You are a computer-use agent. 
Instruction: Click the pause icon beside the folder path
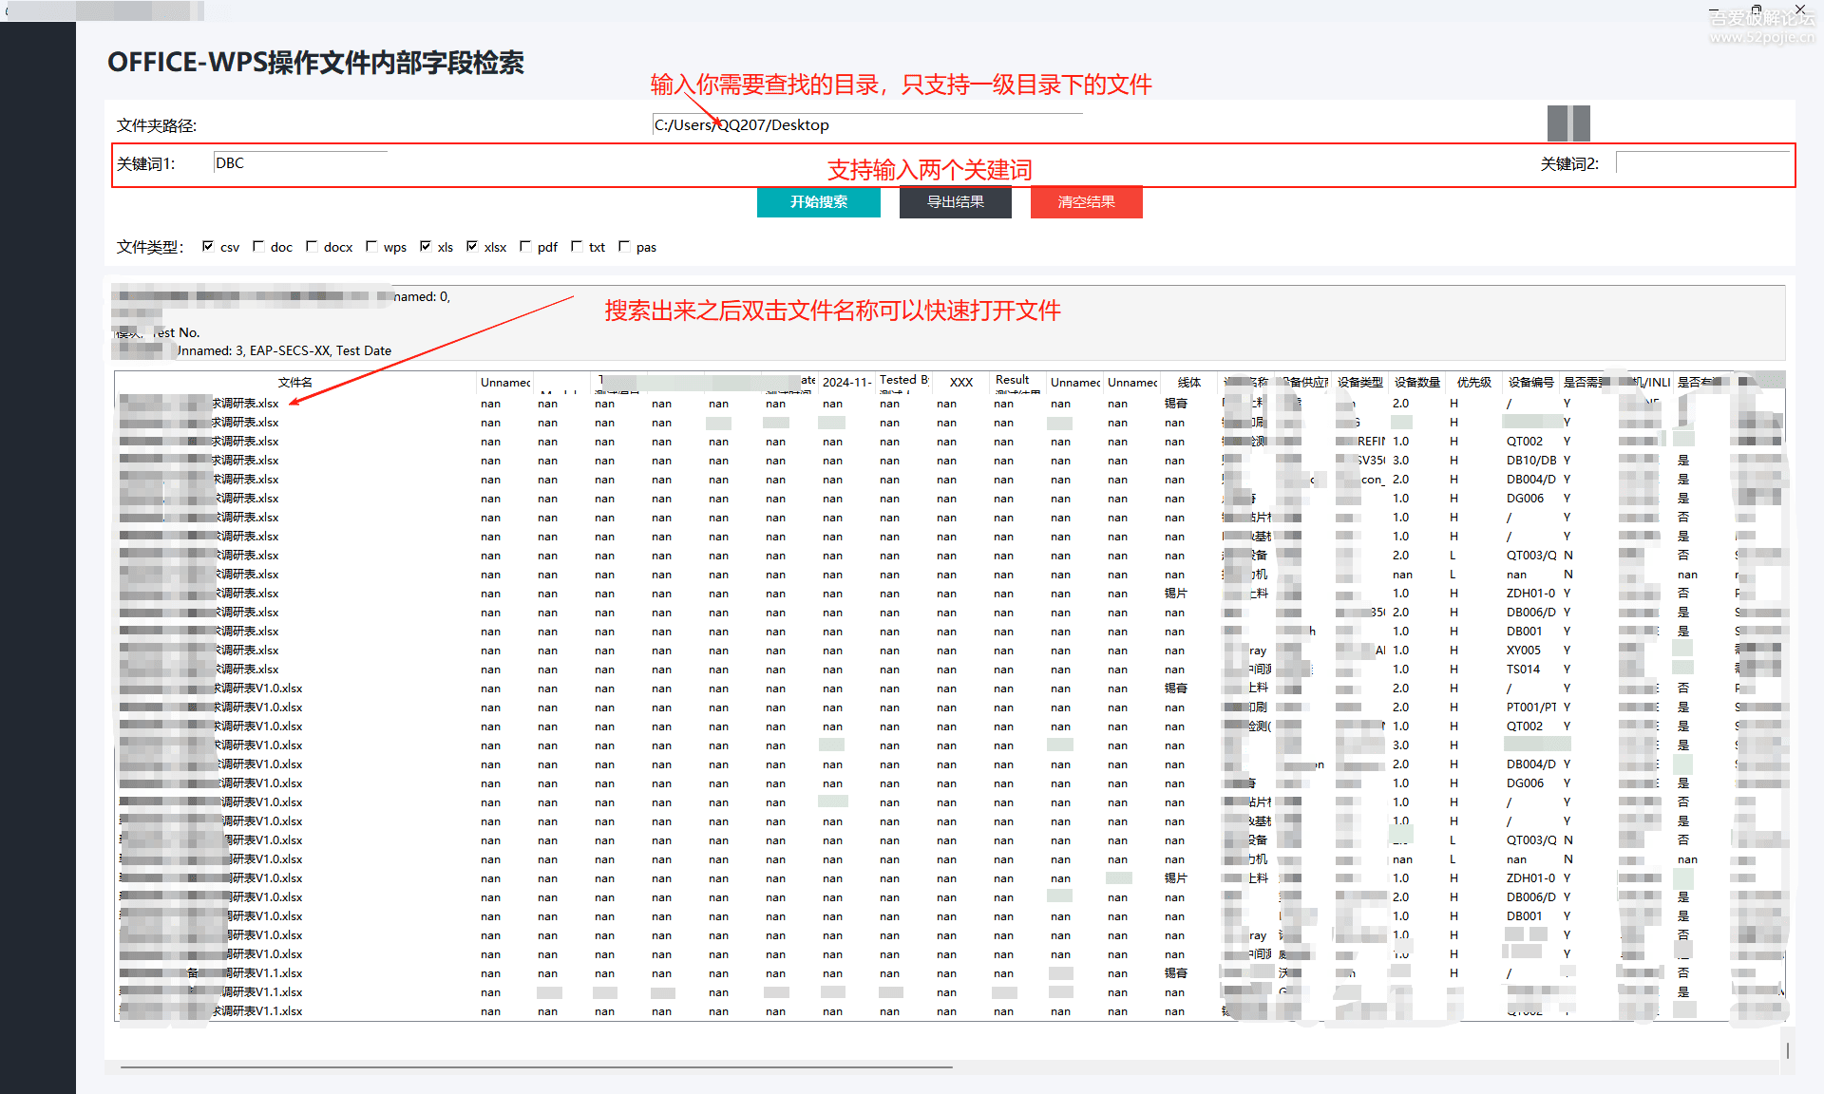click(x=1568, y=123)
